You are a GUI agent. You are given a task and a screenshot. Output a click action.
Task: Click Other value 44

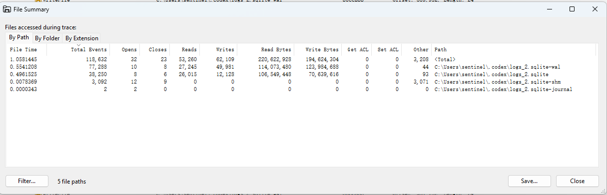[x=426, y=67]
